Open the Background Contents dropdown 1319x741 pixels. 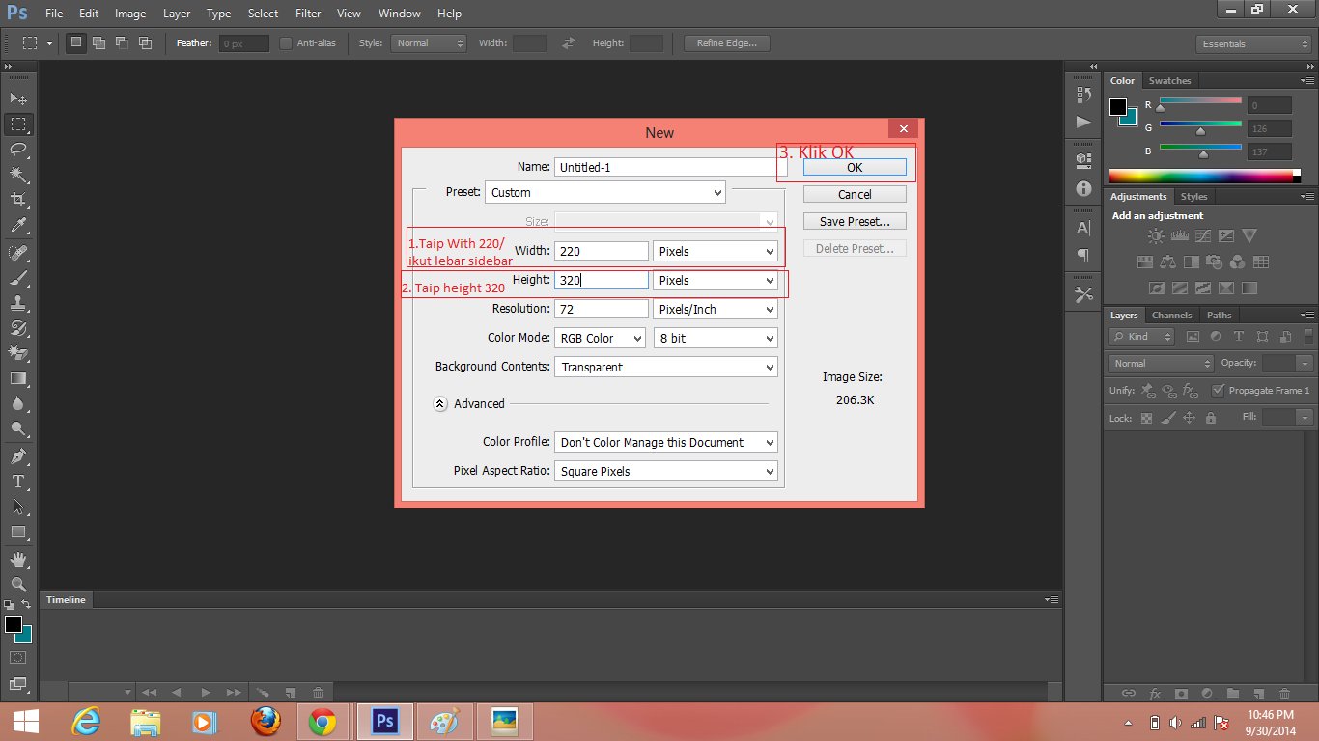tap(665, 367)
